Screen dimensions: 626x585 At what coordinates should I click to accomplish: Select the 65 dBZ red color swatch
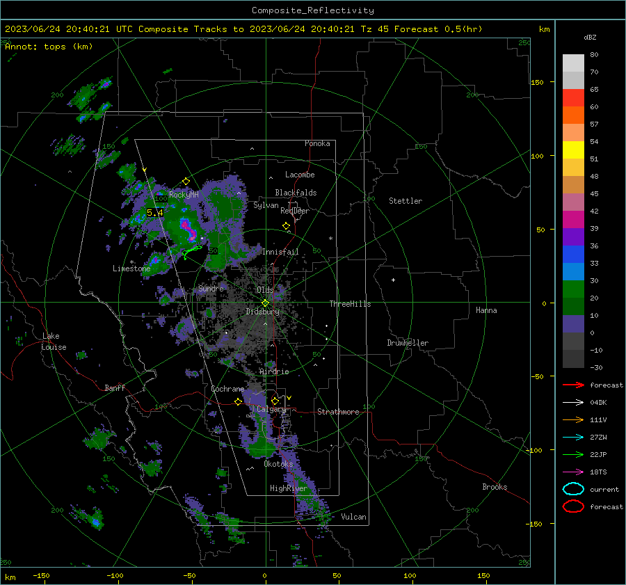tap(573, 98)
